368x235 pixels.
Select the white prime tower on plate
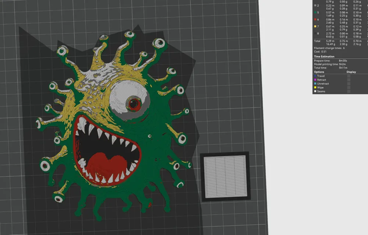[x=225, y=177]
